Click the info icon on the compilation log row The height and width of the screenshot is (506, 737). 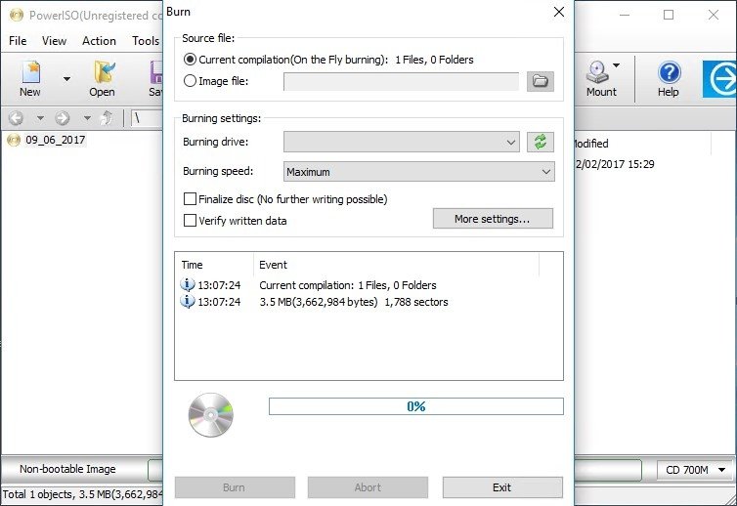coord(187,284)
